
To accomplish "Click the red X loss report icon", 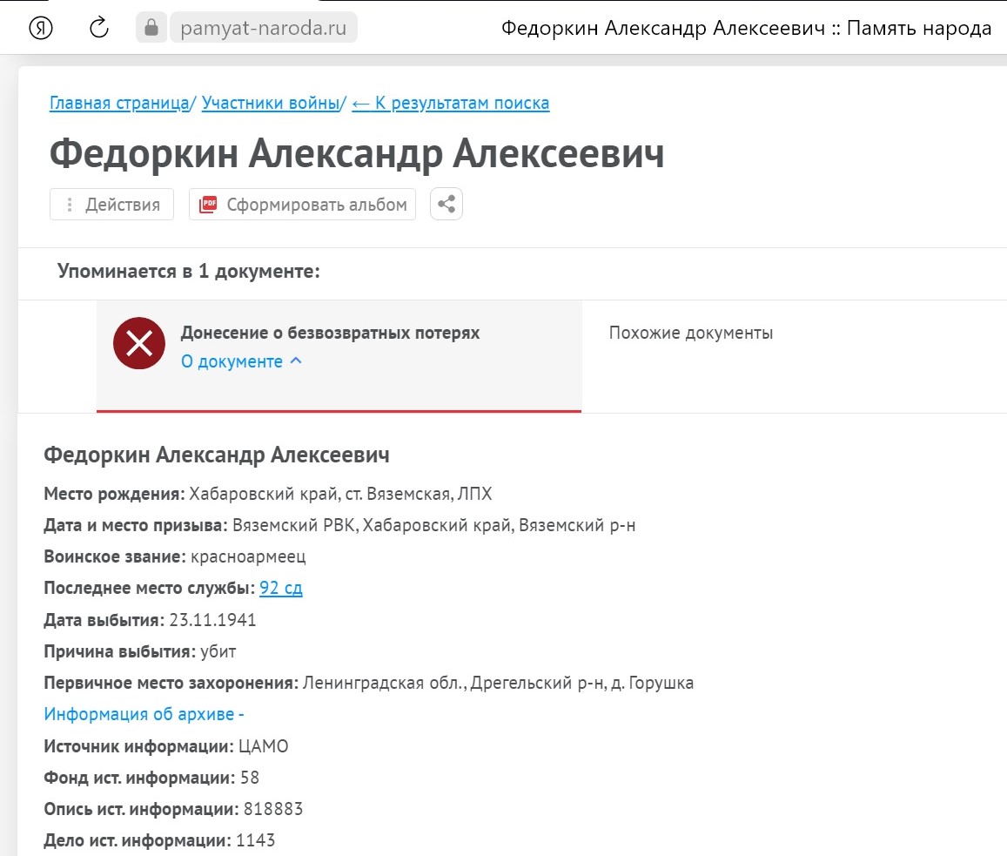I will [x=139, y=343].
